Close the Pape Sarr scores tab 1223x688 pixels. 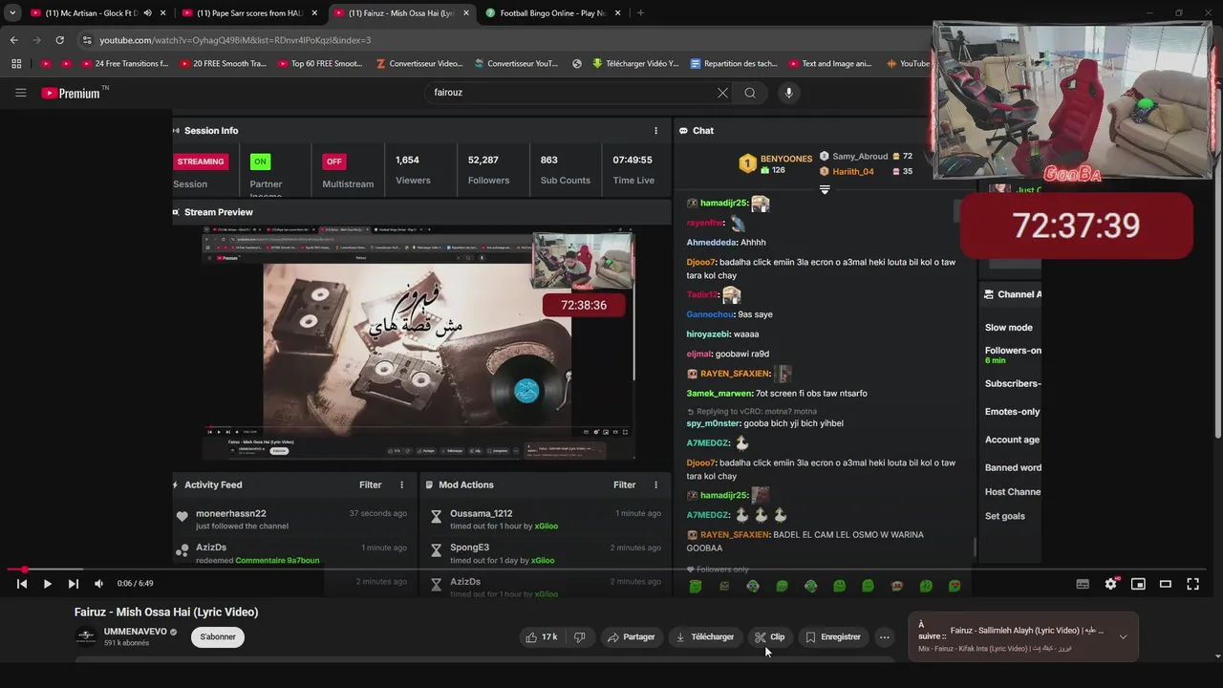click(x=314, y=13)
